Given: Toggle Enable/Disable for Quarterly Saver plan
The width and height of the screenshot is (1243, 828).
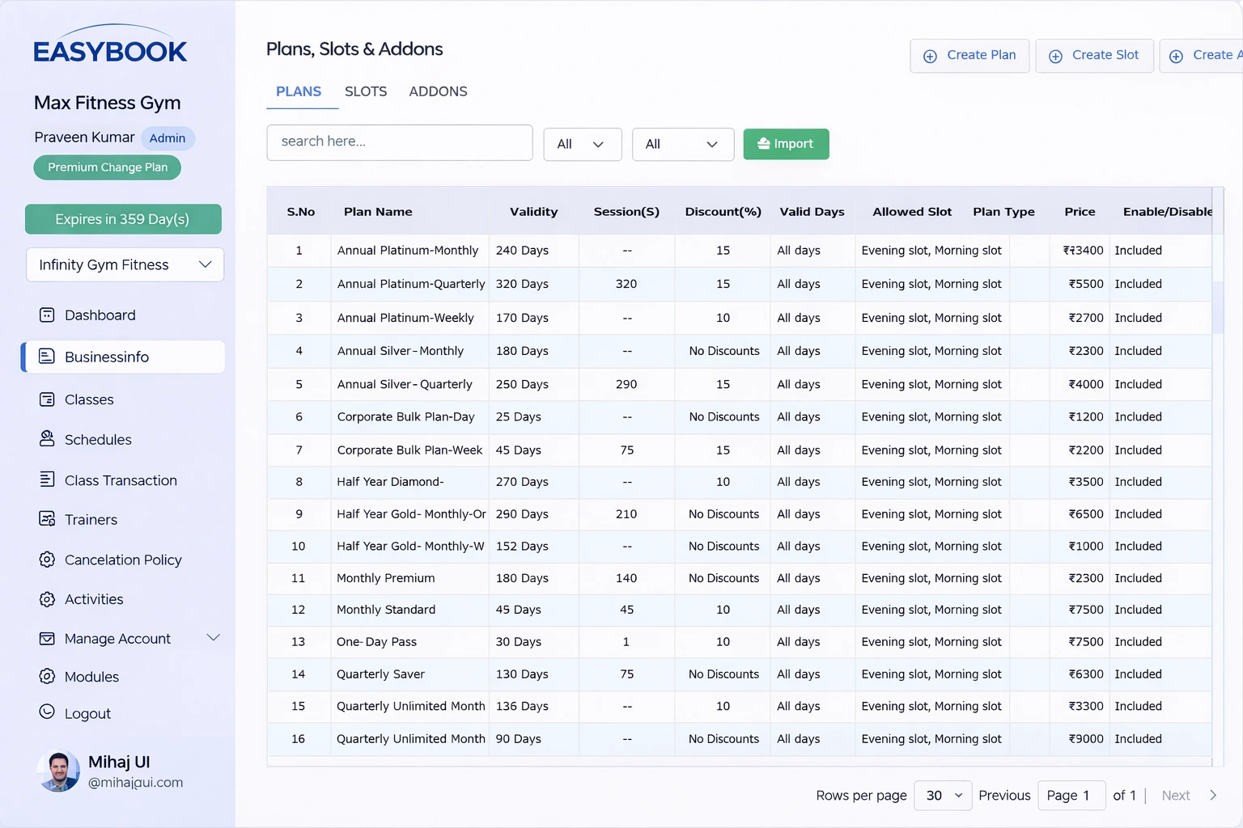Looking at the screenshot, I should pyautogui.click(x=1139, y=674).
